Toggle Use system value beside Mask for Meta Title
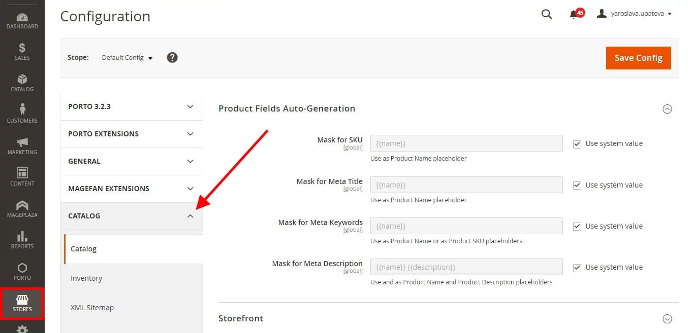694x333 pixels. pyautogui.click(x=577, y=185)
